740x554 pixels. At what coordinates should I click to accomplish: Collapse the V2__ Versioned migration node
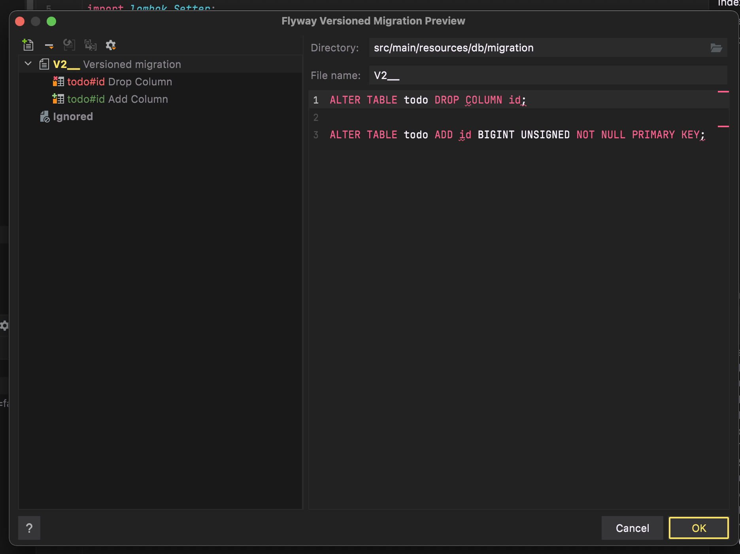click(28, 64)
